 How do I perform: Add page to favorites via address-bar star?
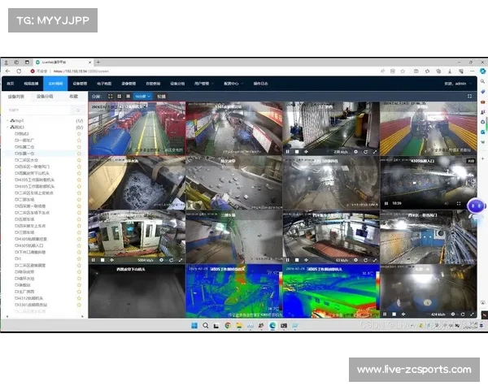(x=403, y=71)
